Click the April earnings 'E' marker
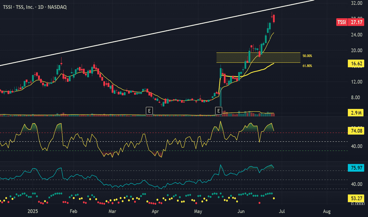This screenshot has height=217, width=368. click(x=149, y=111)
